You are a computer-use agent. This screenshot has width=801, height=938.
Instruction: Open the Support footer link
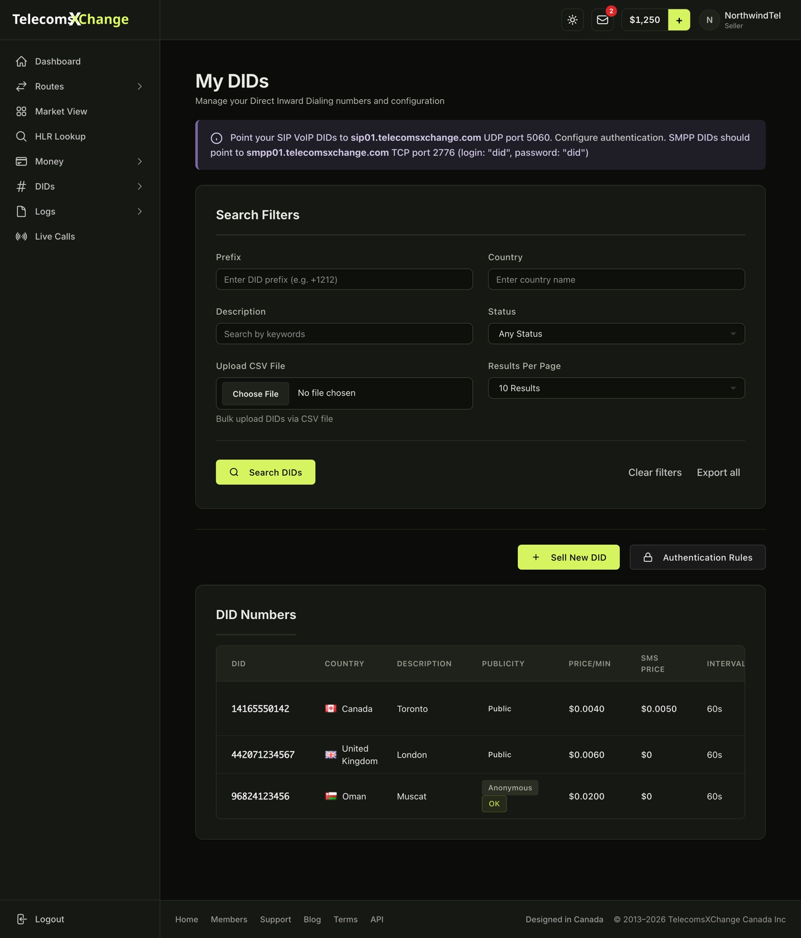click(x=275, y=919)
